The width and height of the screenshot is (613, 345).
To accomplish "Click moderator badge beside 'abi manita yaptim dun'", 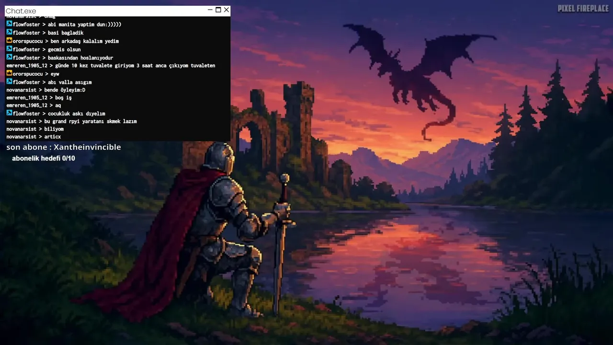I will [x=9, y=24].
